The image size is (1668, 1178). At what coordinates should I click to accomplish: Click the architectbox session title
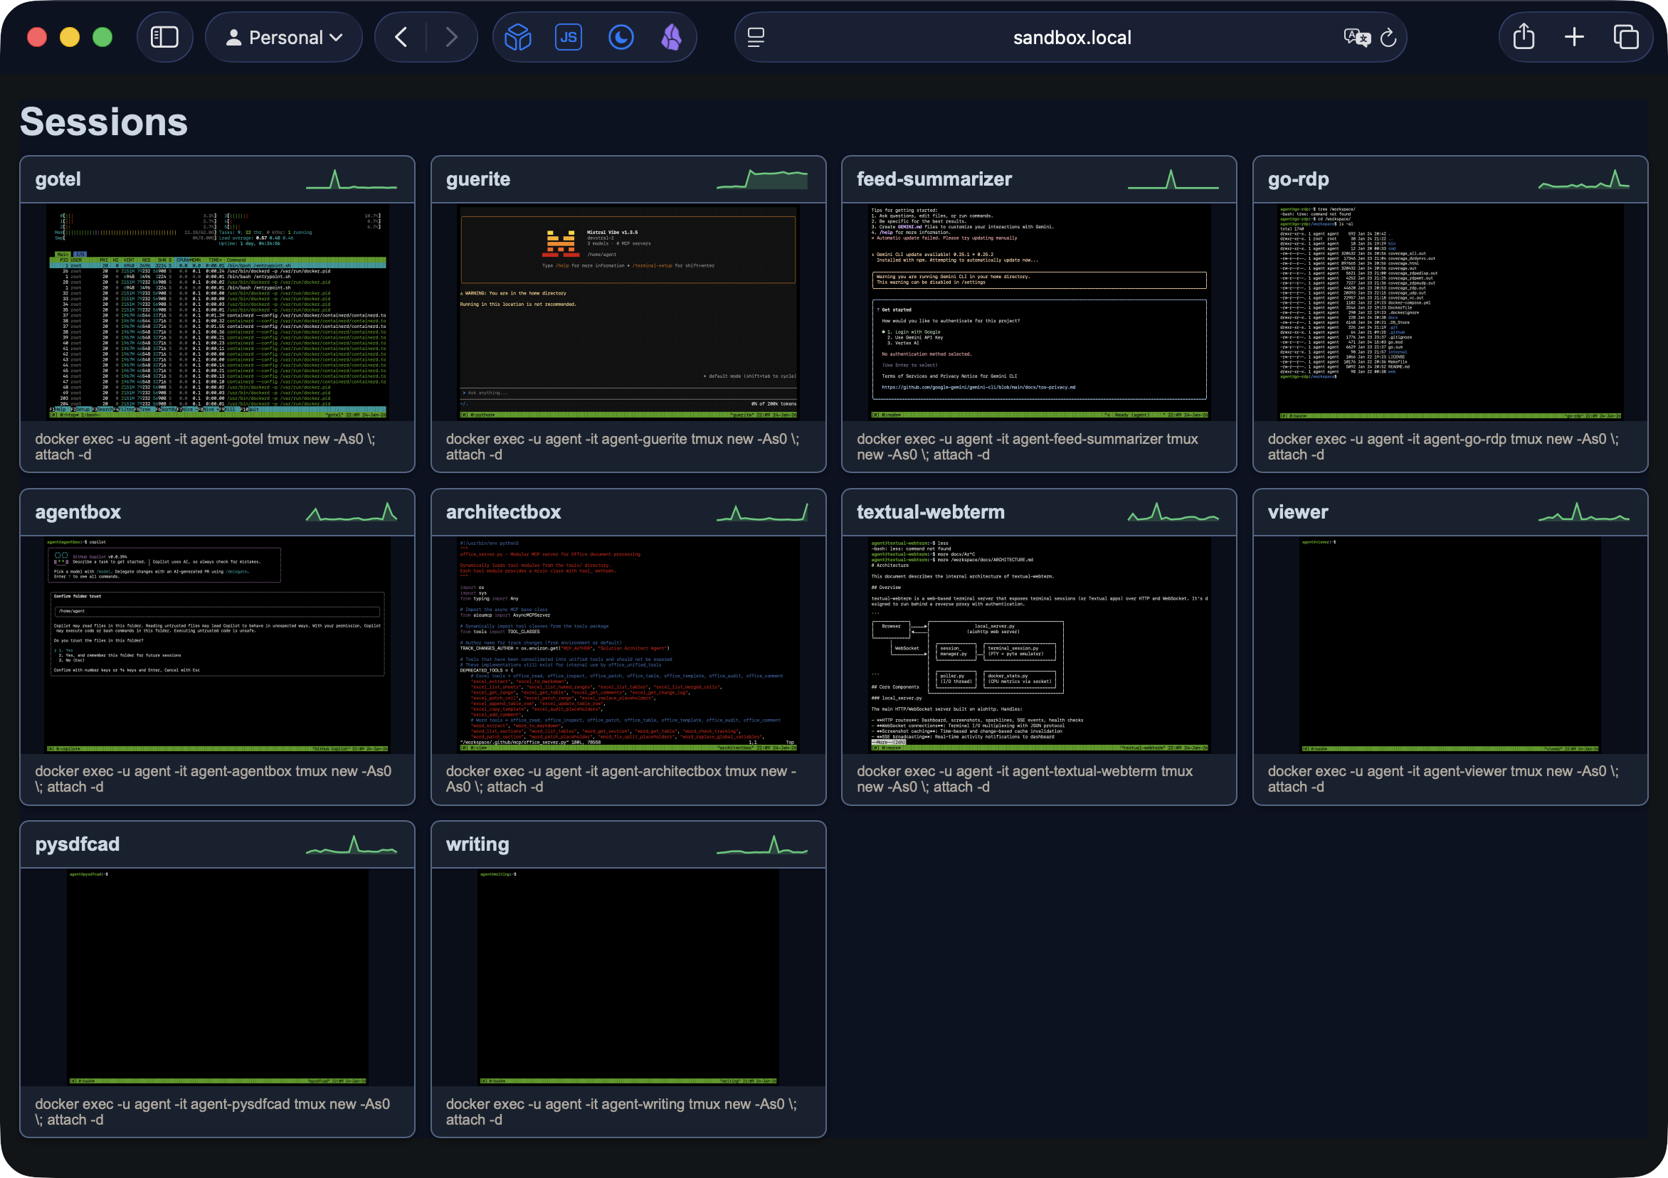point(503,512)
